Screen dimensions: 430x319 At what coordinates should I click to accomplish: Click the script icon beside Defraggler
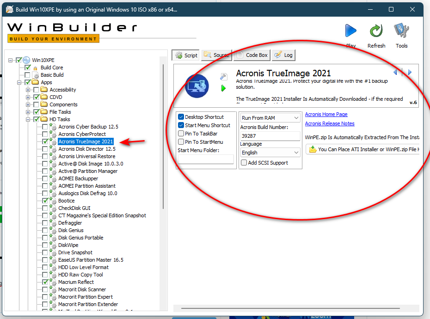point(53,223)
